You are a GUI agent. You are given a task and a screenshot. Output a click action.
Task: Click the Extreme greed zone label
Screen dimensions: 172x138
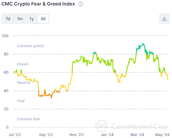click(x=30, y=46)
